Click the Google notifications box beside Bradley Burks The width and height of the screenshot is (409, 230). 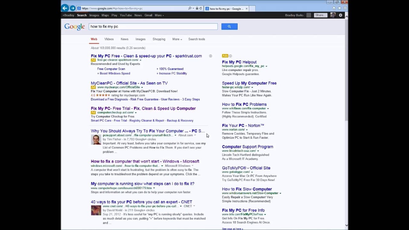pyautogui.click(x=309, y=15)
